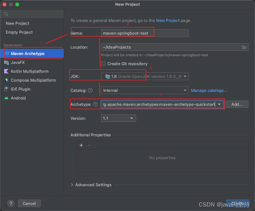255x211 pixels.
Task: Expand Advanced Settings section
Action: click(72, 185)
